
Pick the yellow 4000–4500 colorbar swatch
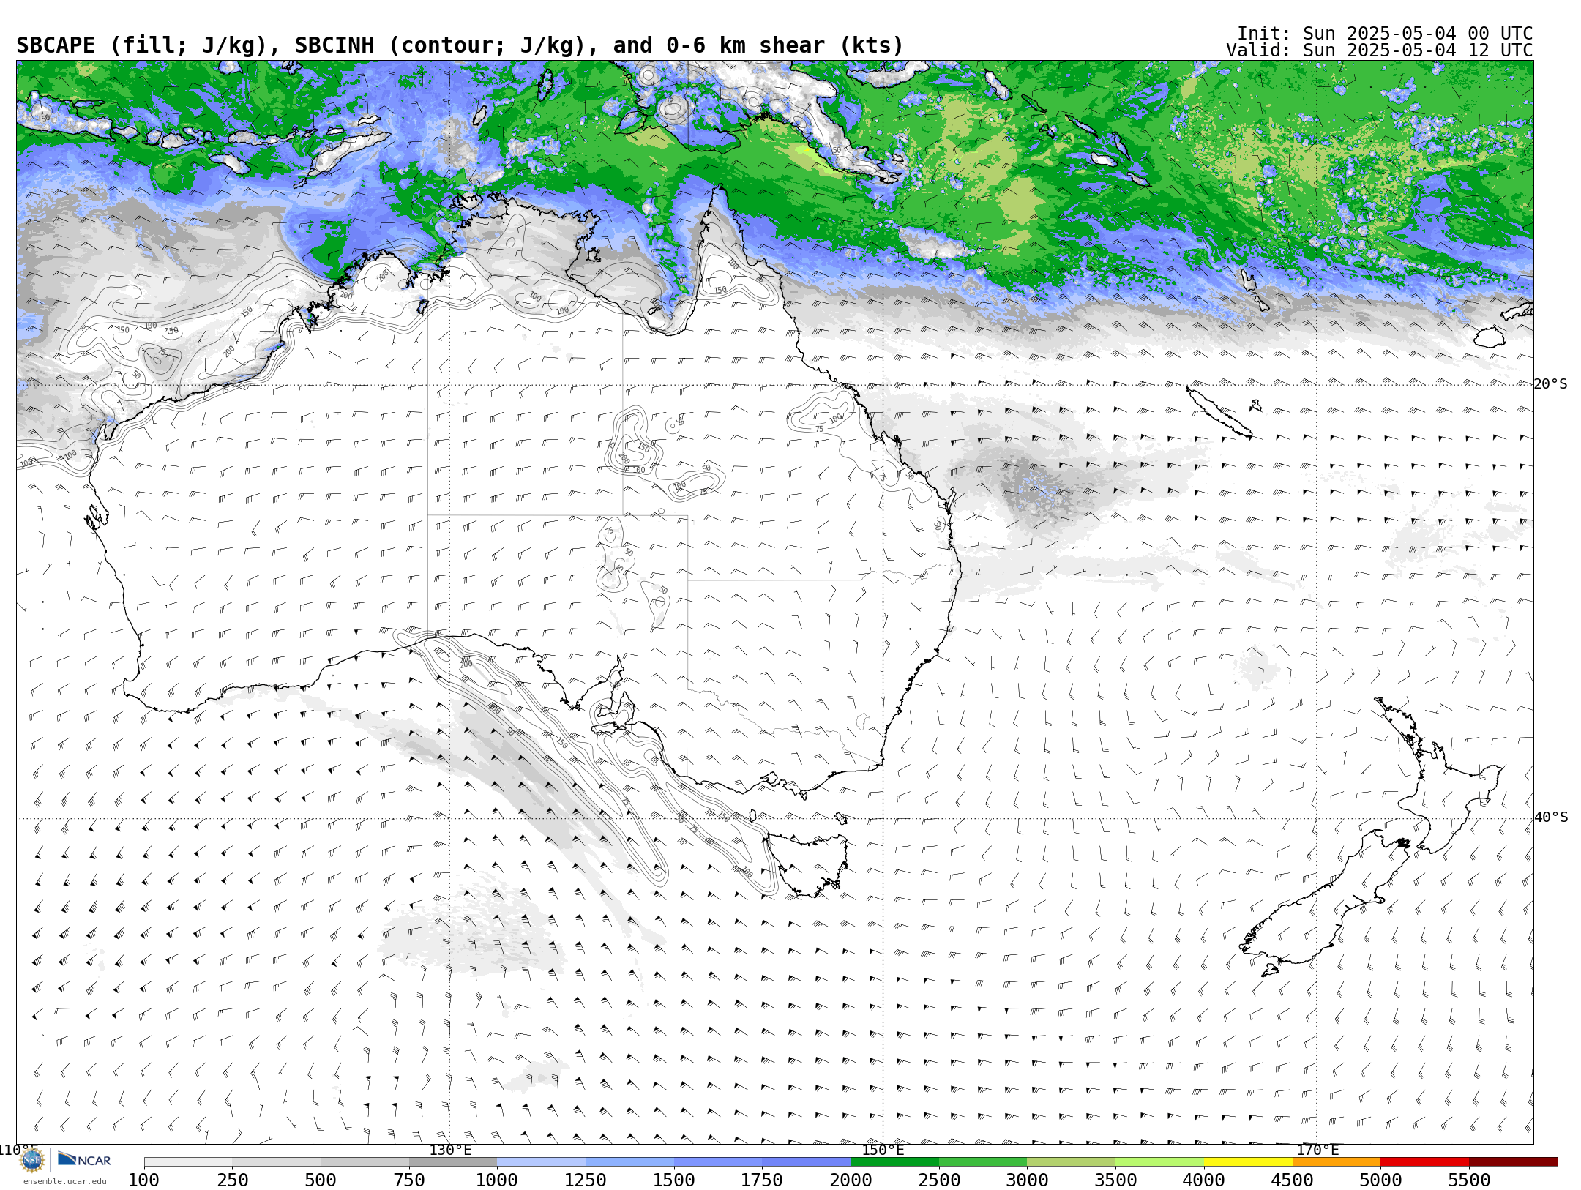pyautogui.click(x=1248, y=1162)
